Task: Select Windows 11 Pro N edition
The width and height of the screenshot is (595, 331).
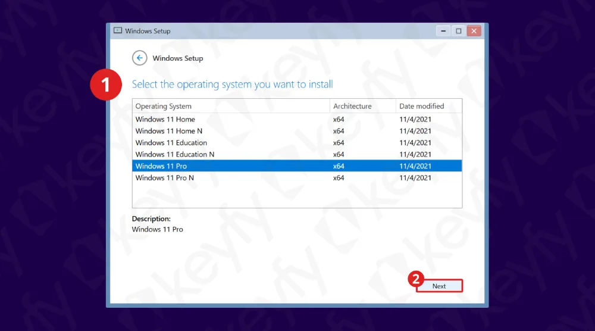Action: (297, 177)
